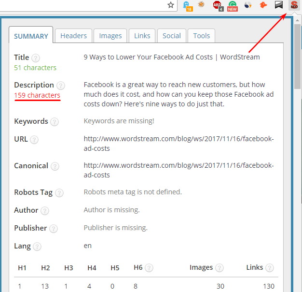
Task: Click the wordstream URL link
Action: pyautogui.click(x=178, y=144)
